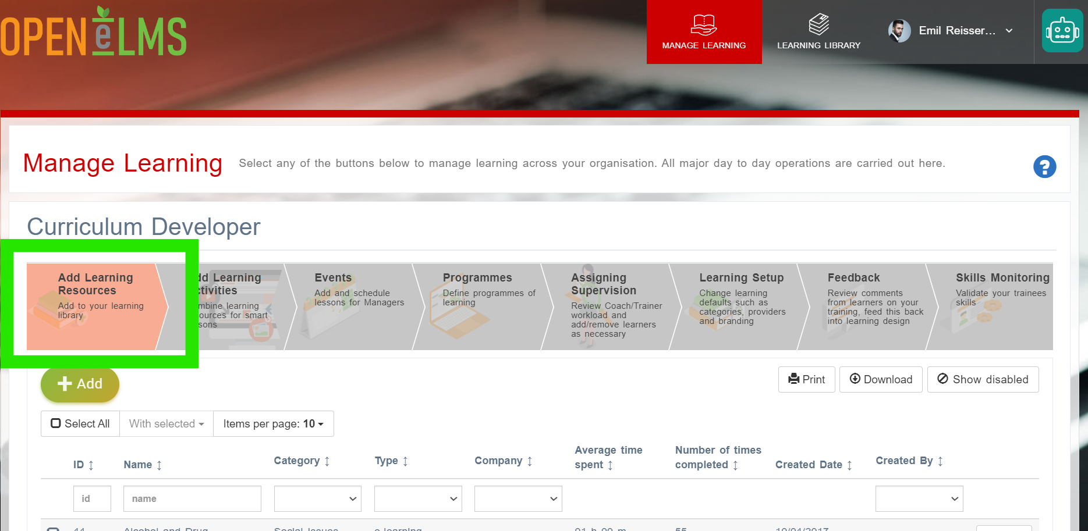Expand the Category filter dropdown
Viewport: 1088px width, 531px height.
(x=317, y=498)
